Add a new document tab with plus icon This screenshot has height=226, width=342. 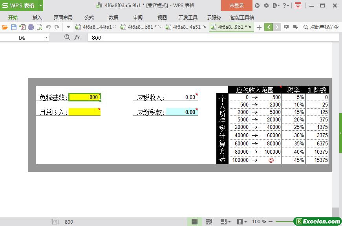tap(259, 27)
